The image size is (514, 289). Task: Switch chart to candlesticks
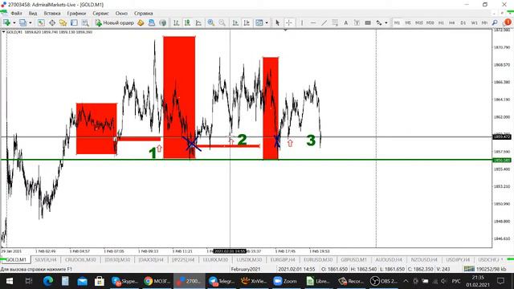pos(187,22)
